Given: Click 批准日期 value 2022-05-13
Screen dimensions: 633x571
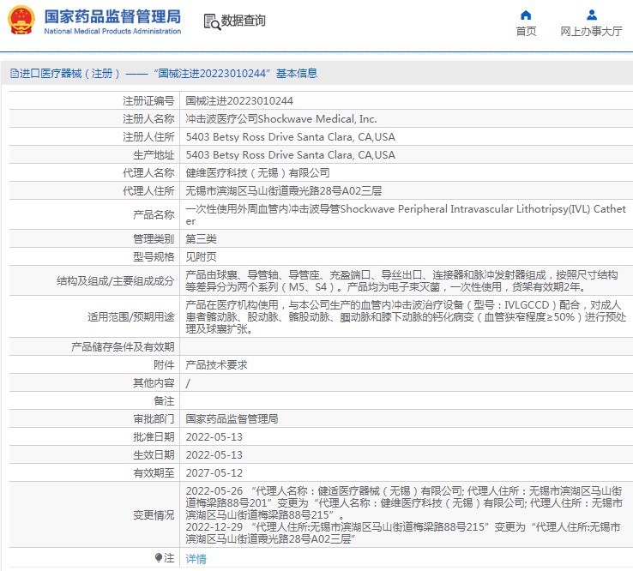Looking at the screenshot, I should [x=214, y=437].
